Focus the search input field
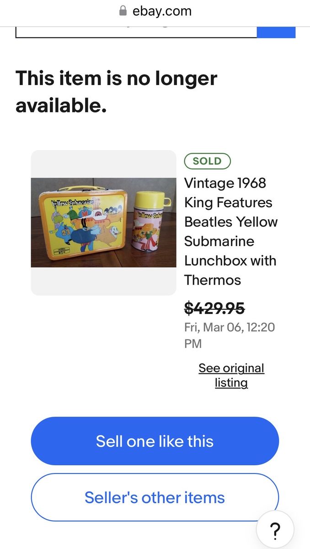The image size is (310, 549). coord(136,32)
